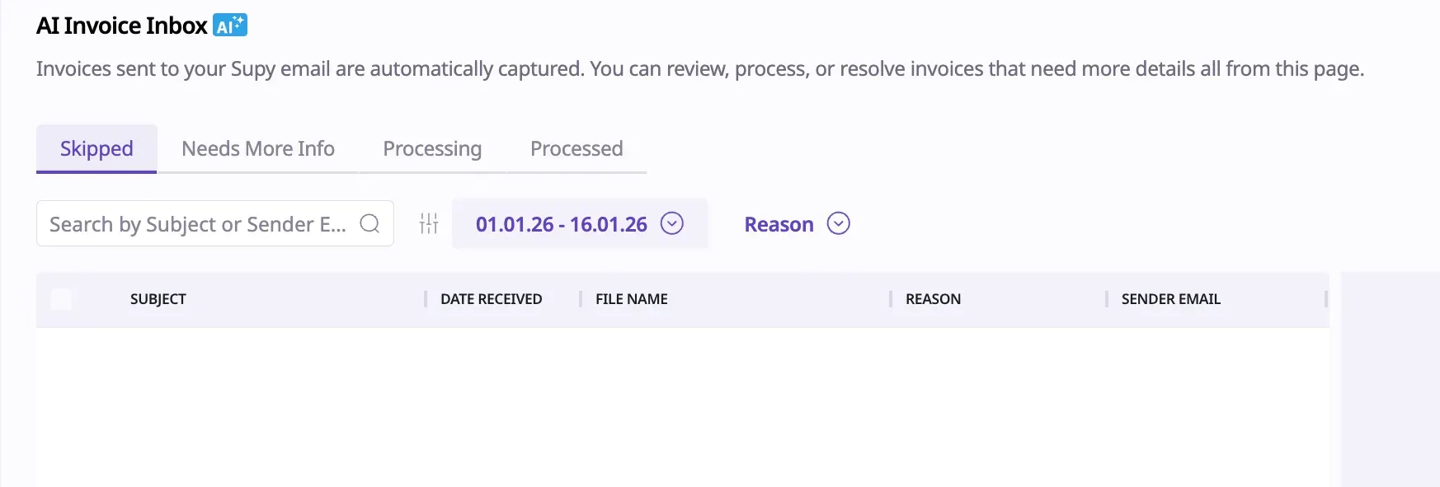
Task: Grab the column divider after Subject header
Action: coord(426,299)
